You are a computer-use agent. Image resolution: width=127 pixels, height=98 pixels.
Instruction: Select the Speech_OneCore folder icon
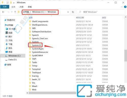(x=30, y=38)
